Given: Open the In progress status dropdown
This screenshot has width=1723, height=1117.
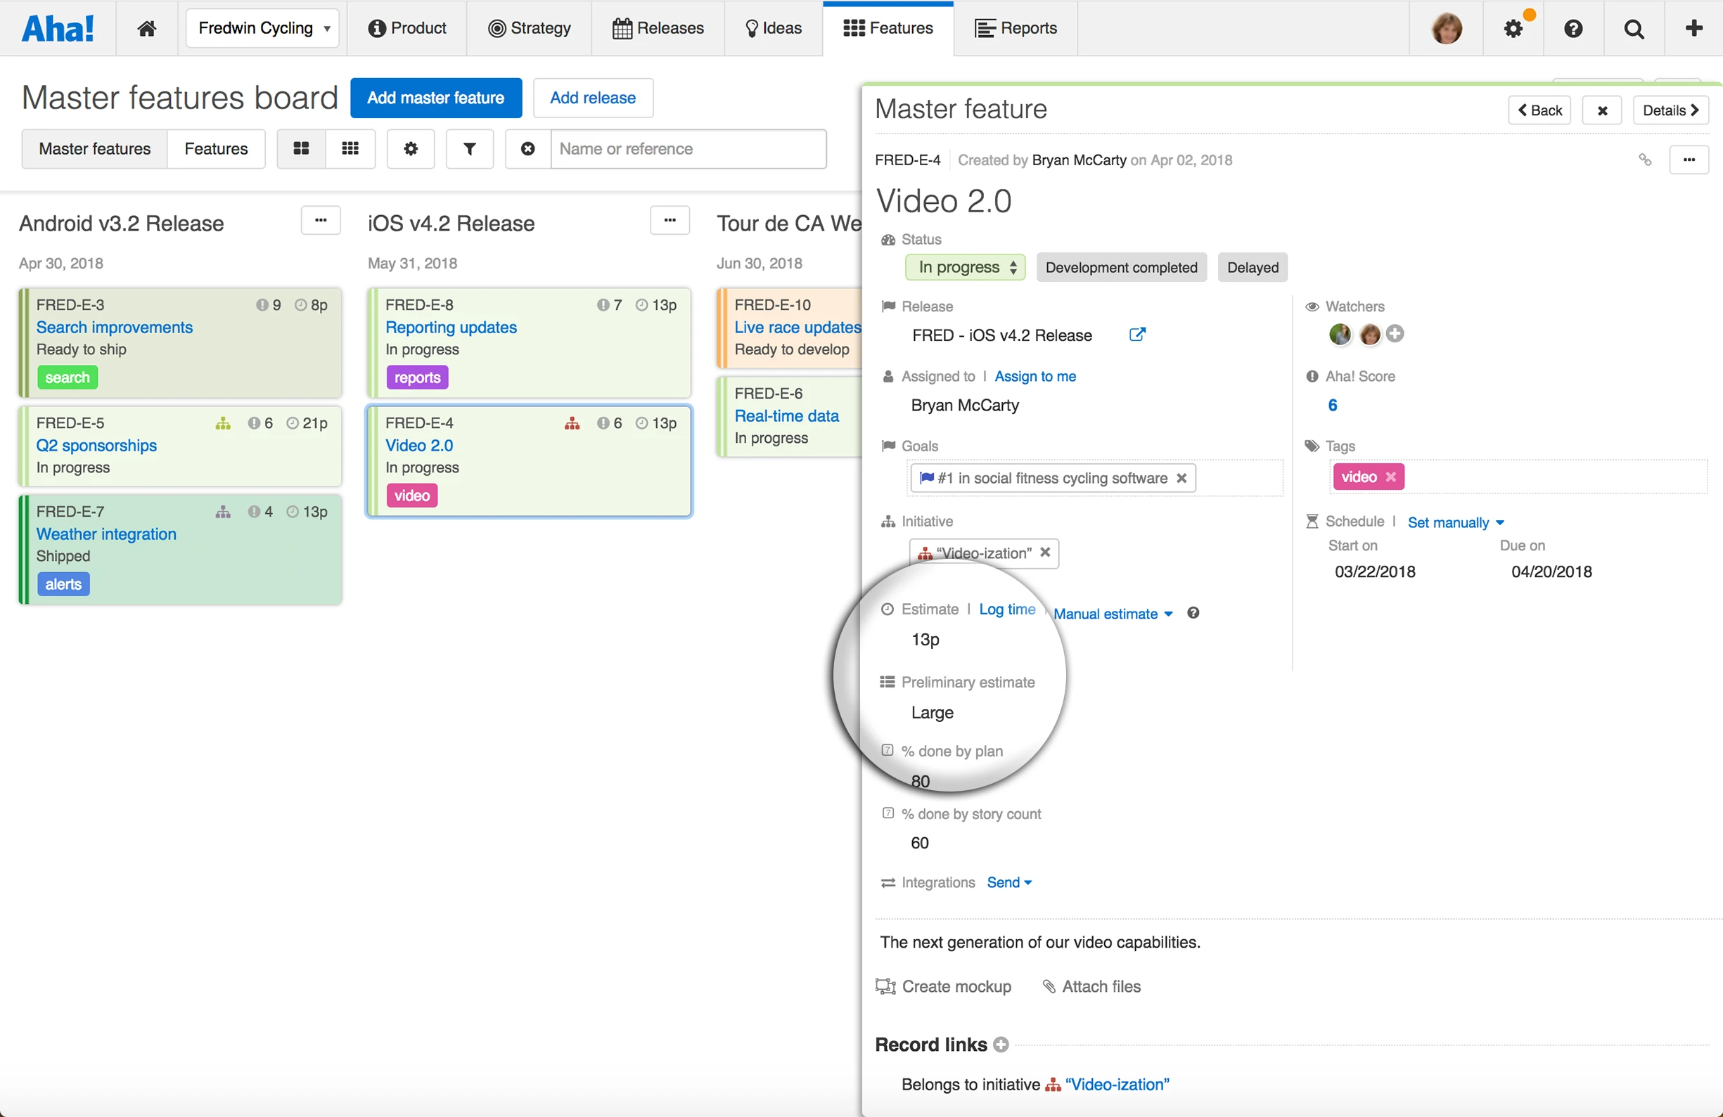Looking at the screenshot, I should coord(965,268).
